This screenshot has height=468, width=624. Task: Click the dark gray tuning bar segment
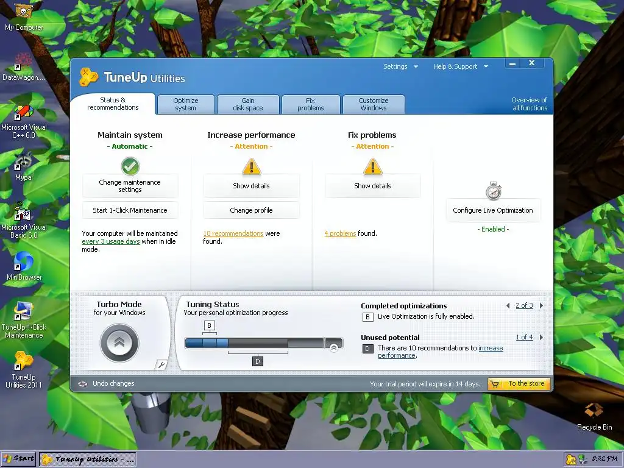[x=258, y=342]
